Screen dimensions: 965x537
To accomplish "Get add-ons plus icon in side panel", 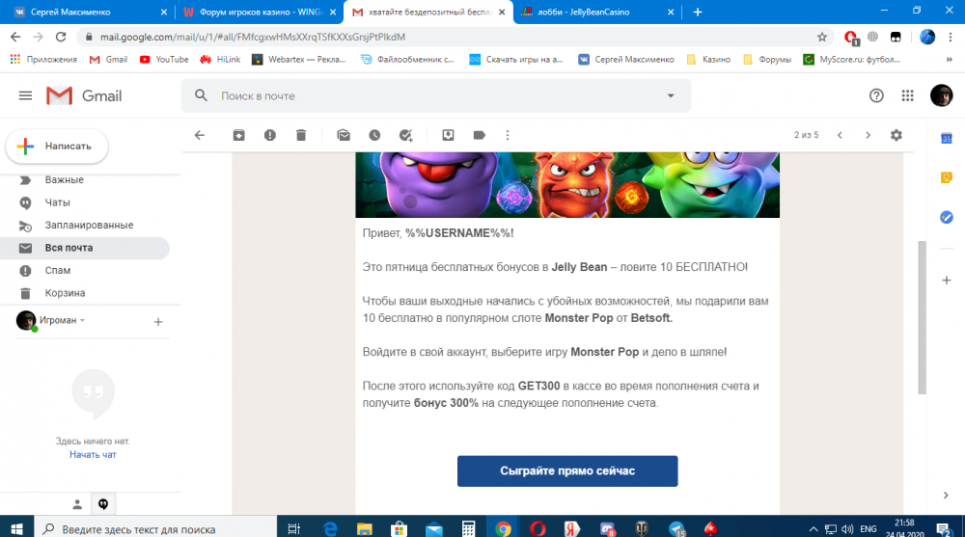I will [x=947, y=281].
